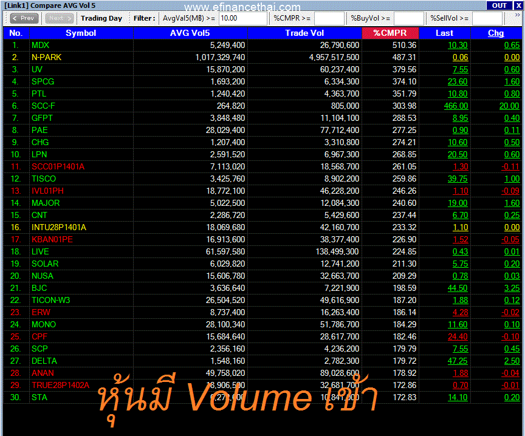Select the NUSA symbol

click(x=43, y=276)
